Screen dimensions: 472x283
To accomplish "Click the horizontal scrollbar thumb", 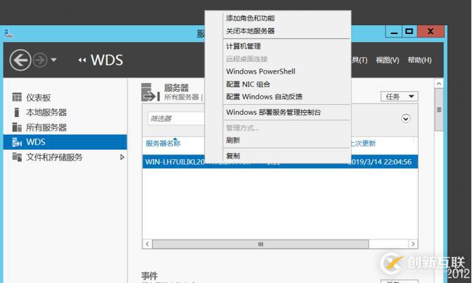I will [x=261, y=244].
